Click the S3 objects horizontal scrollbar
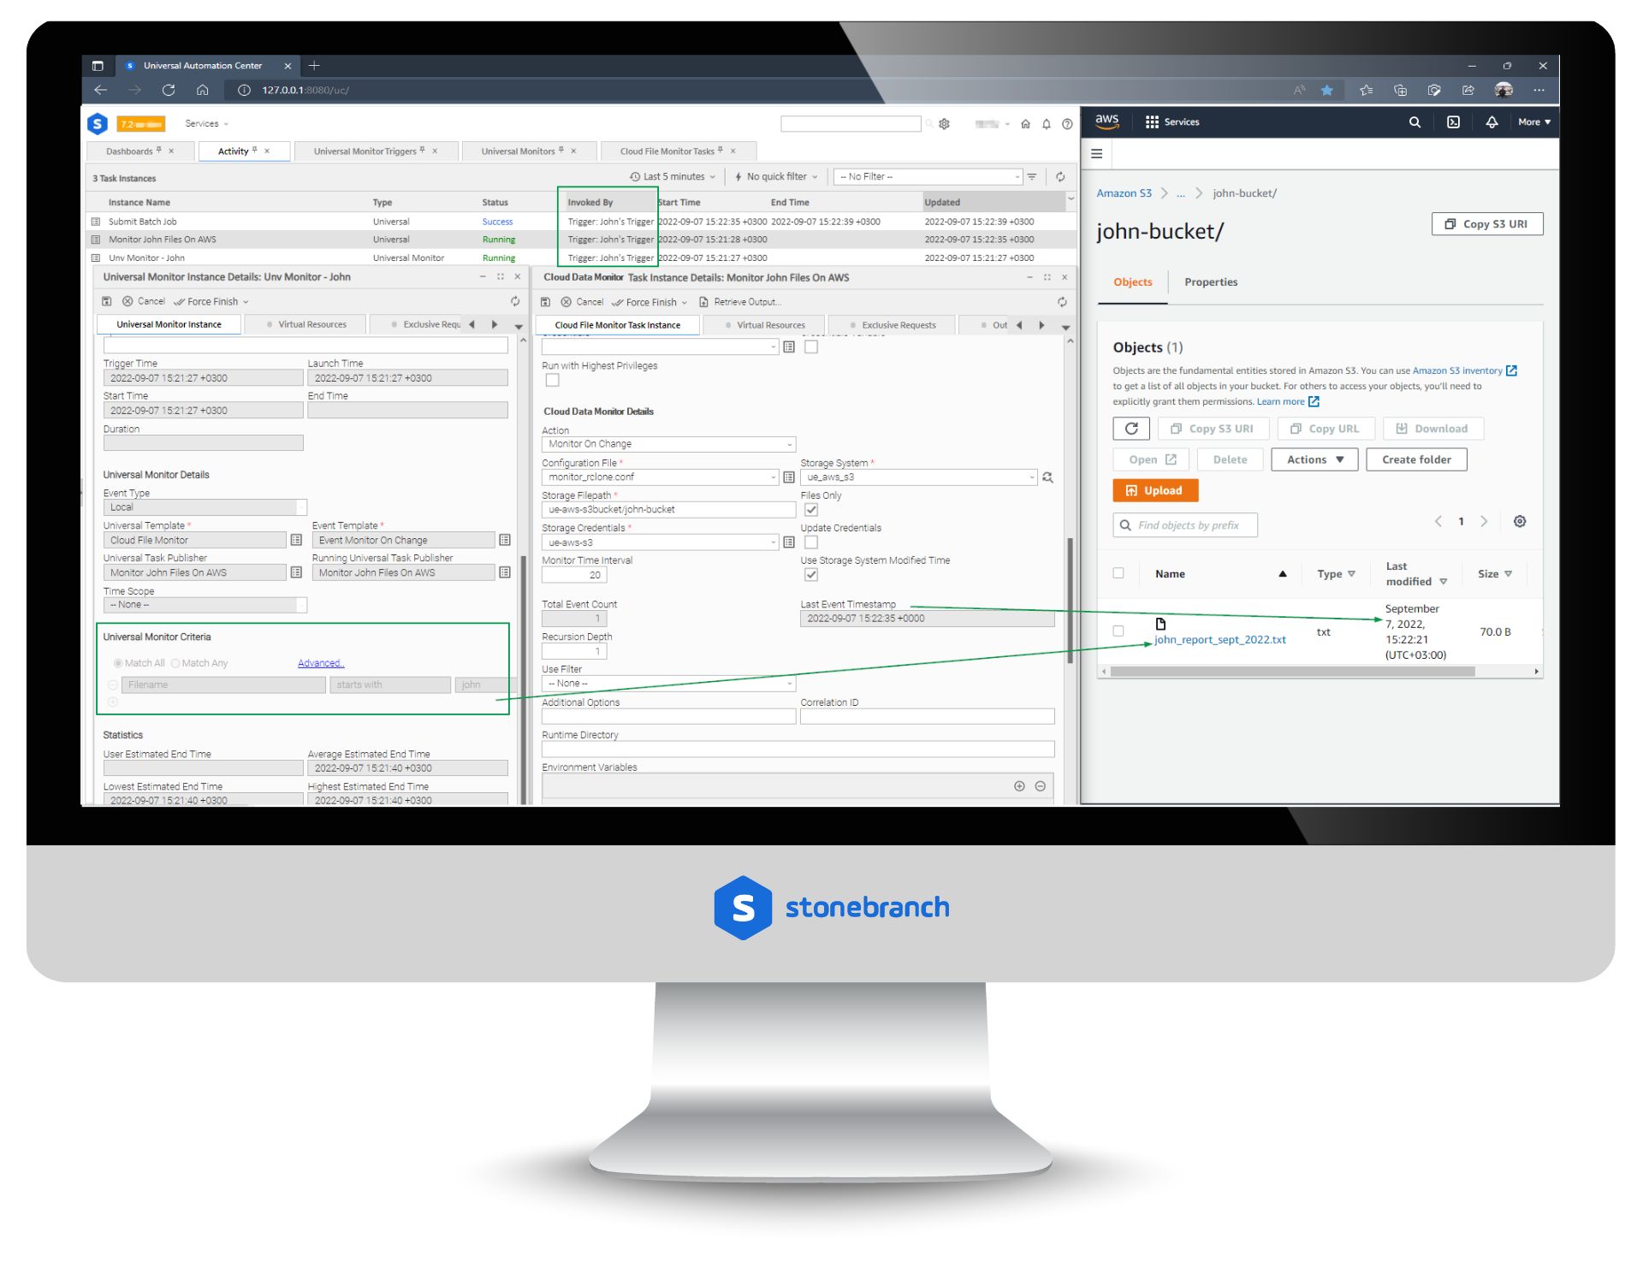The image size is (1643, 1262). [x=1291, y=672]
